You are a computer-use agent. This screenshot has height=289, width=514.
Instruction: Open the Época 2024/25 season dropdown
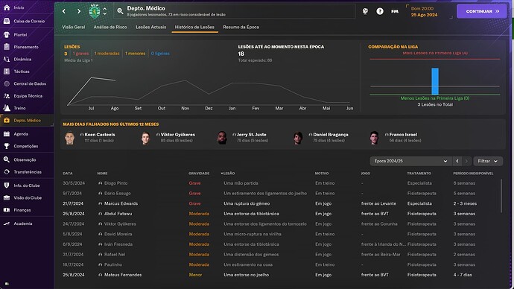(x=410, y=161)
